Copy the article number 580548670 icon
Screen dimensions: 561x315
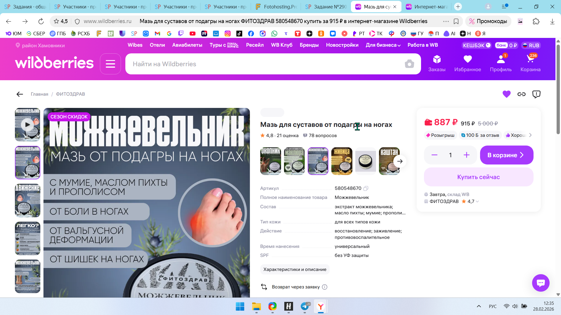(x=366, y=188)
